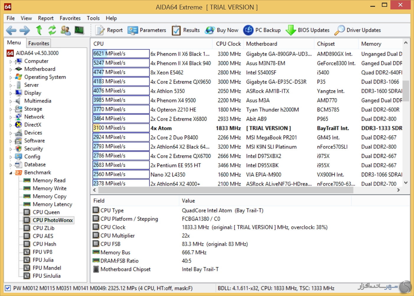Expand the Operating System node
This screenshot has width=414, height=296.
(11, 77)
